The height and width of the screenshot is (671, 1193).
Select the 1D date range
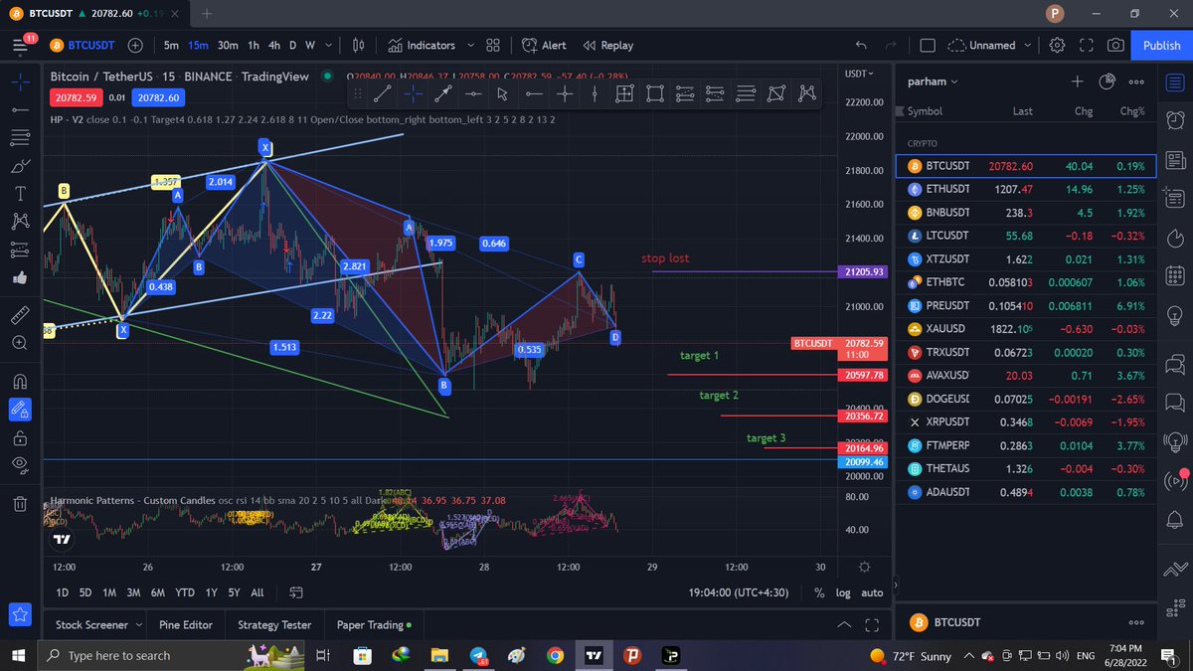pyautogui.click(x=62, y=592)
